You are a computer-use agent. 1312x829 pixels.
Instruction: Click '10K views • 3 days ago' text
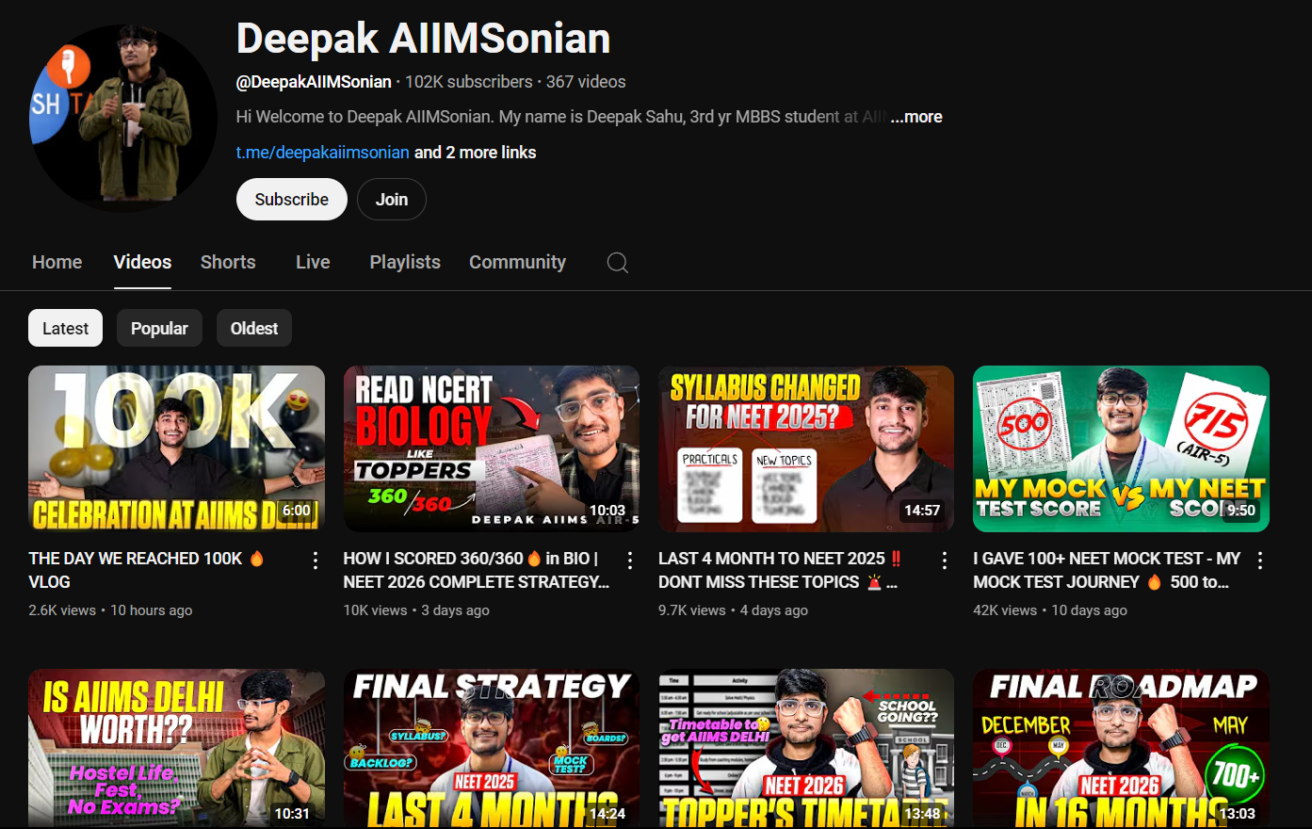tap(416, 610)
